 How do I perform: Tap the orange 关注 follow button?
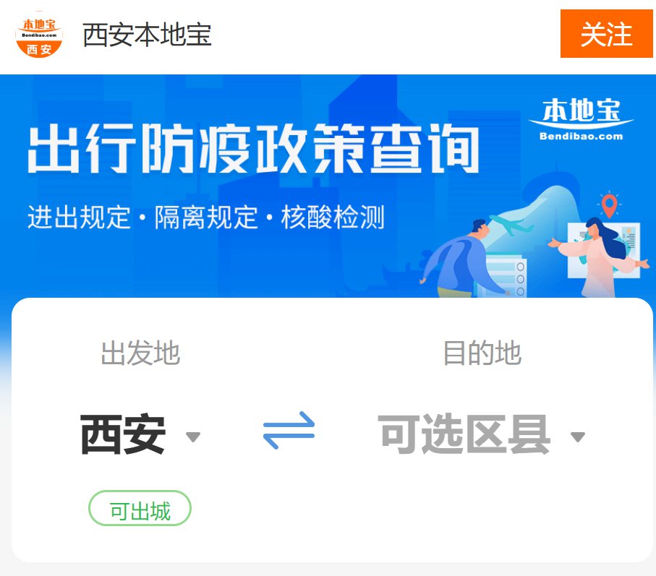pyautogui.click(x=606, y=34)
